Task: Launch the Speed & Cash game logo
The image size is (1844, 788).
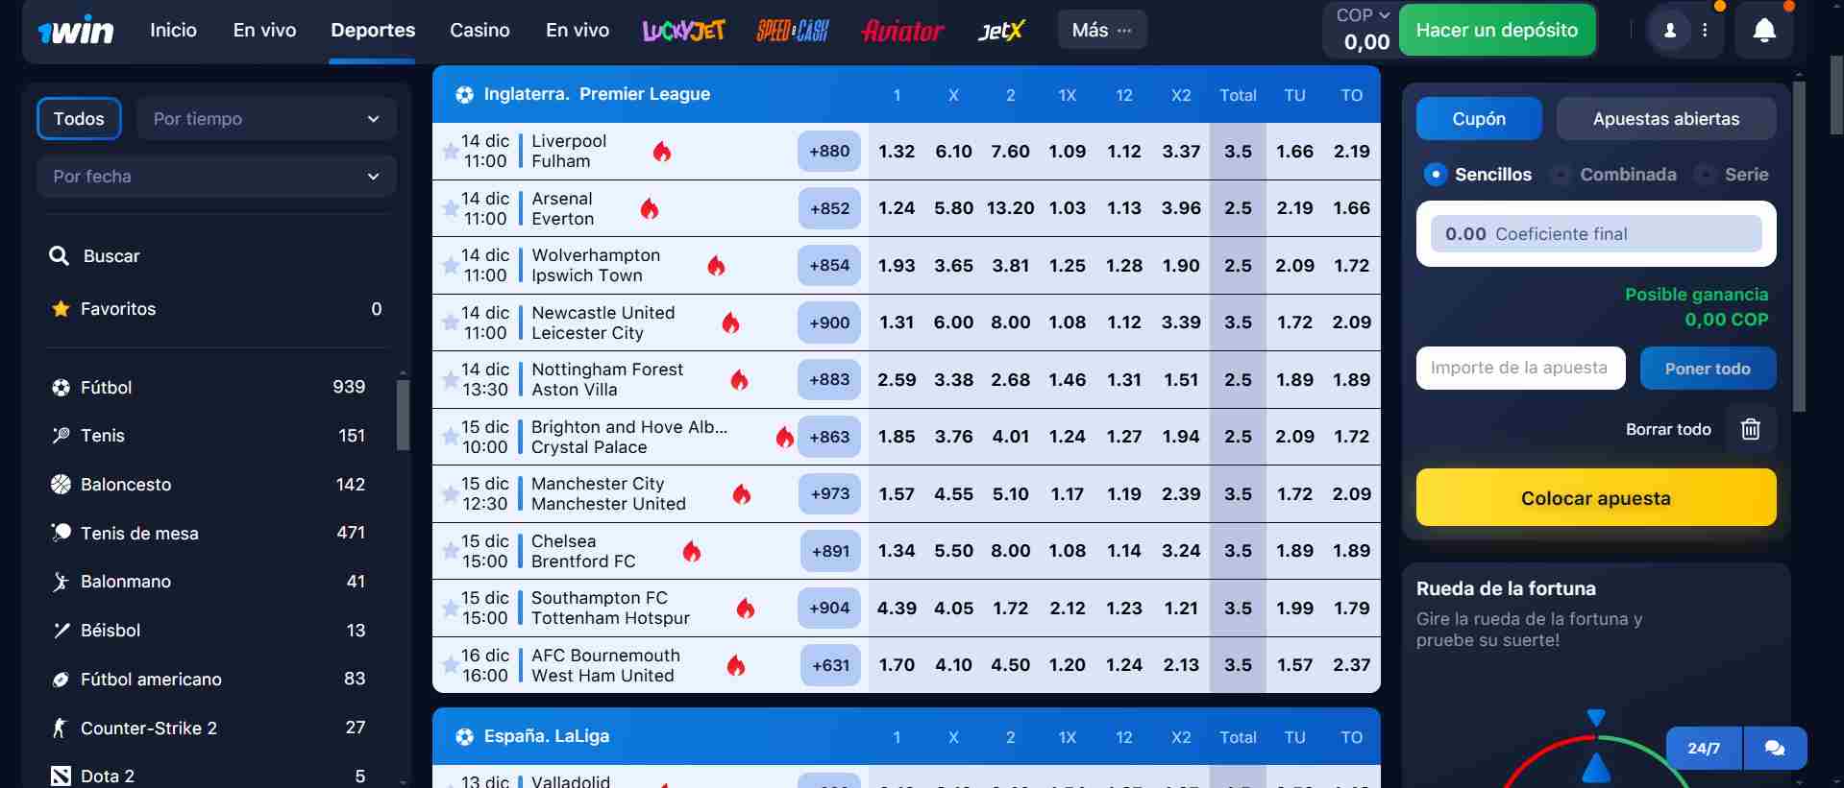Action: 793,31
